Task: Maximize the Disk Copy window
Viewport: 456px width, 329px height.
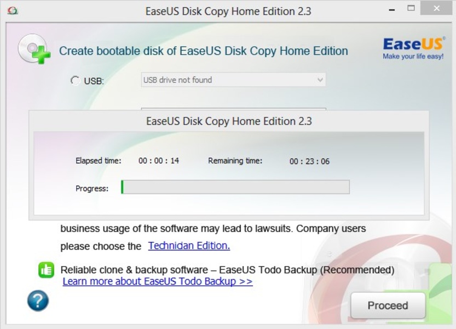Action: pyautogui.click(x=411, y=9)
